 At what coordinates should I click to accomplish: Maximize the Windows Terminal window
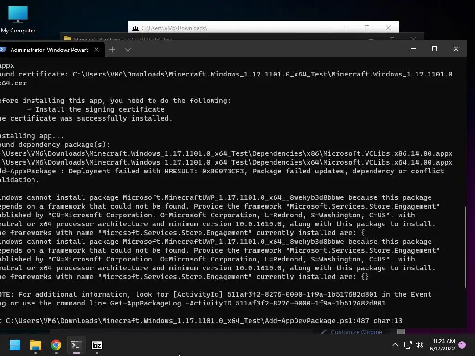pyautogui.click(x=434, y=49)
